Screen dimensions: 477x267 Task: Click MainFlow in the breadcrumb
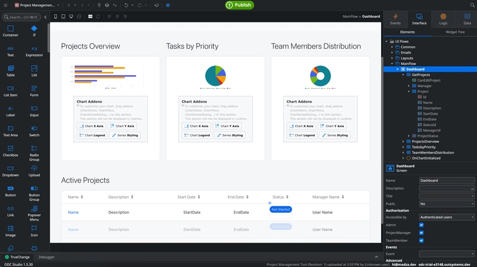350,17
